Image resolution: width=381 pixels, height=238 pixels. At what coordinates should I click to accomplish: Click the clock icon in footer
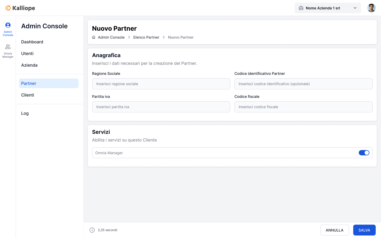tap(92, 230)
